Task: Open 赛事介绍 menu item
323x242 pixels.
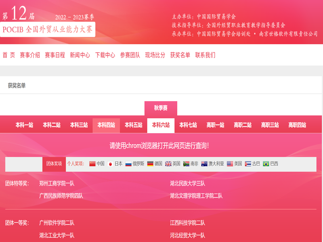Action: [30, 55]
